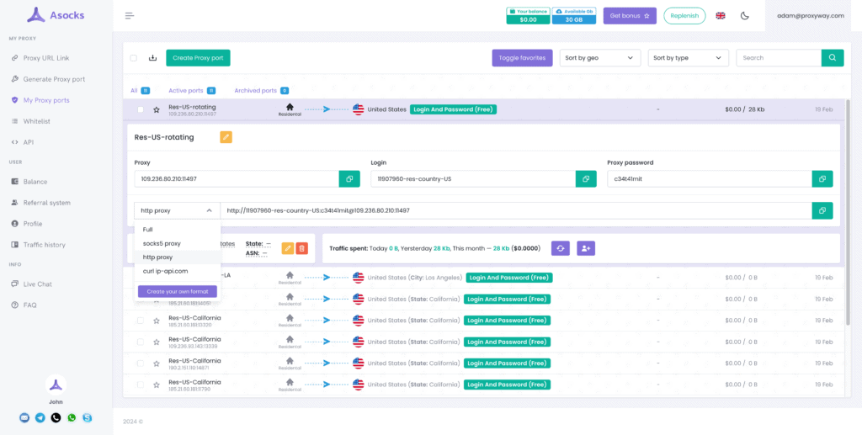
Task: Switch to dark mode with moon icon
Action: 744,16
